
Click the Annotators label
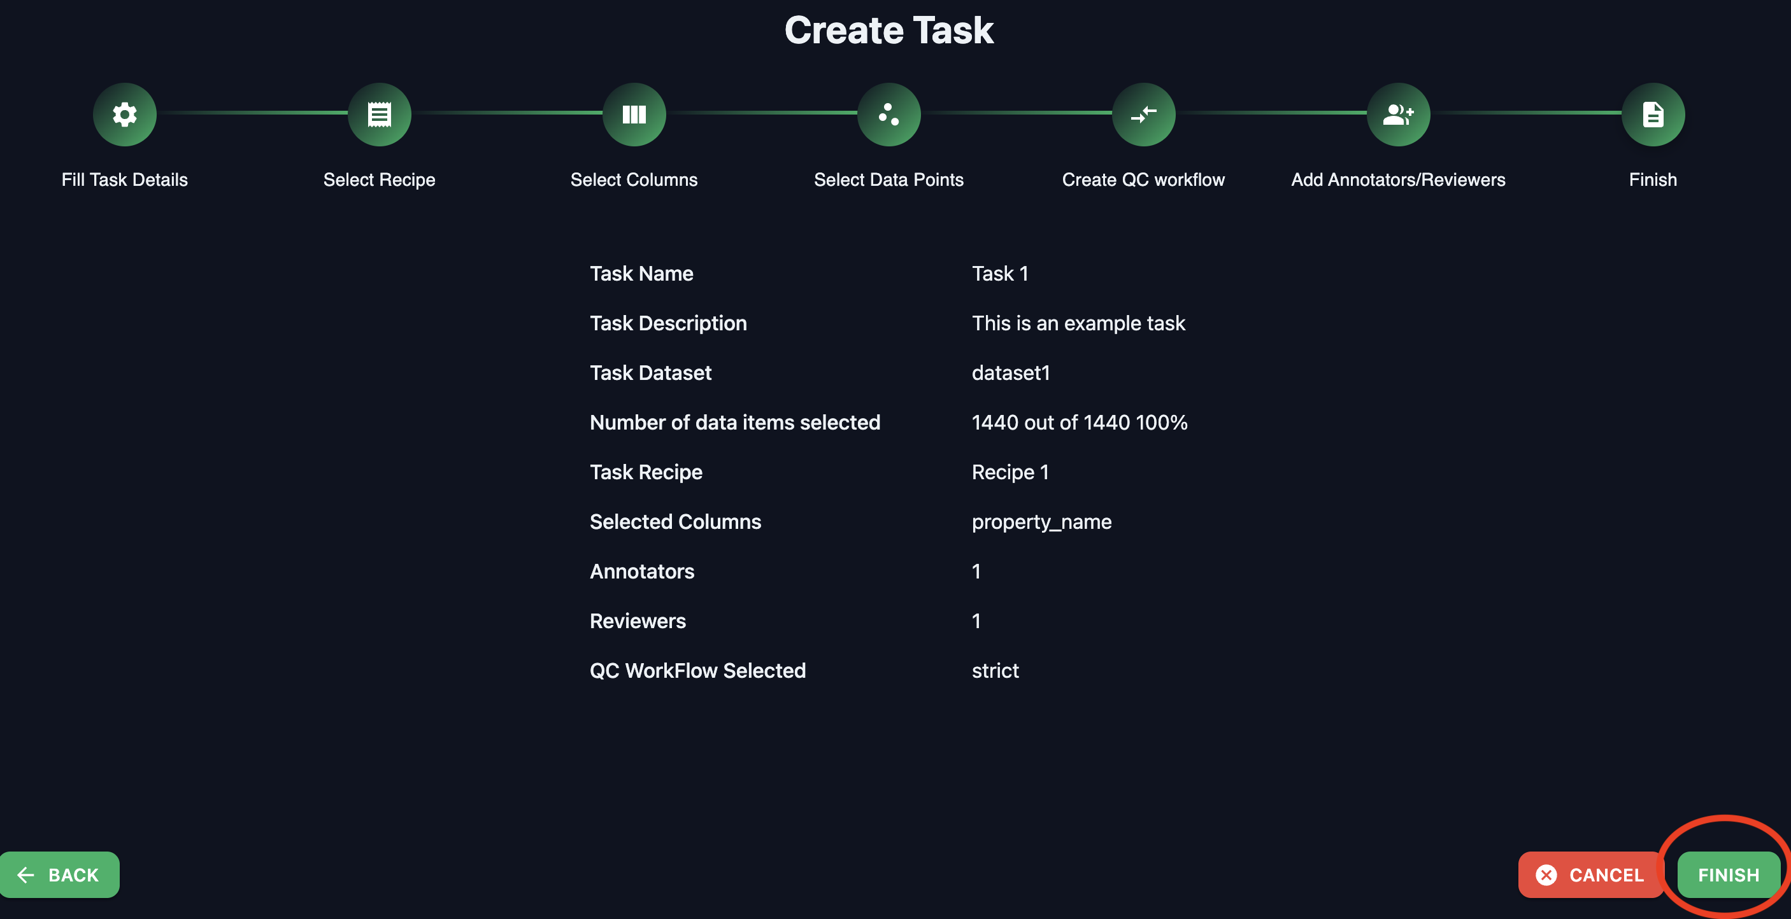tap(642, 572)
